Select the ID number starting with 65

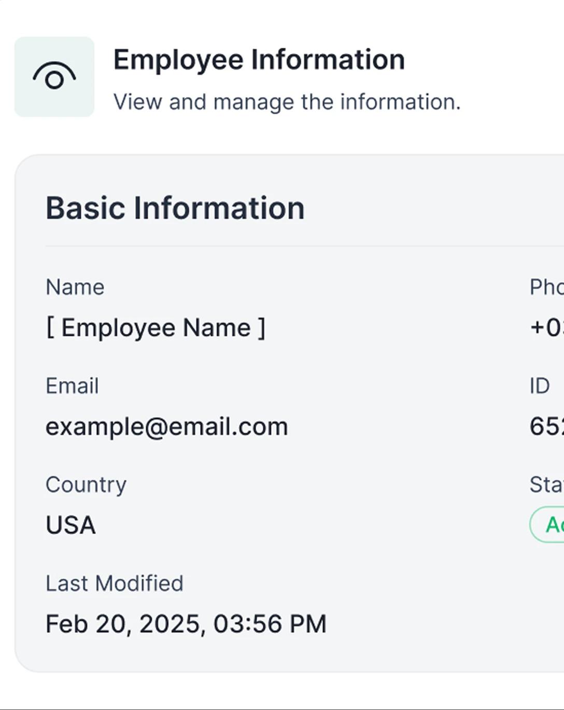[546, 427]
